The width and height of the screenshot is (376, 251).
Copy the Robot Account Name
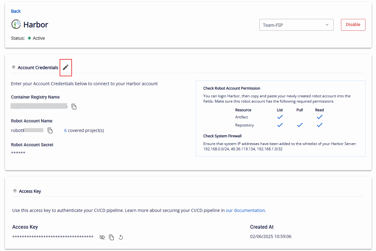click(50, 130)
